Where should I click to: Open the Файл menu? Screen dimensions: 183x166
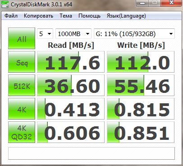[x=11, y=16]
